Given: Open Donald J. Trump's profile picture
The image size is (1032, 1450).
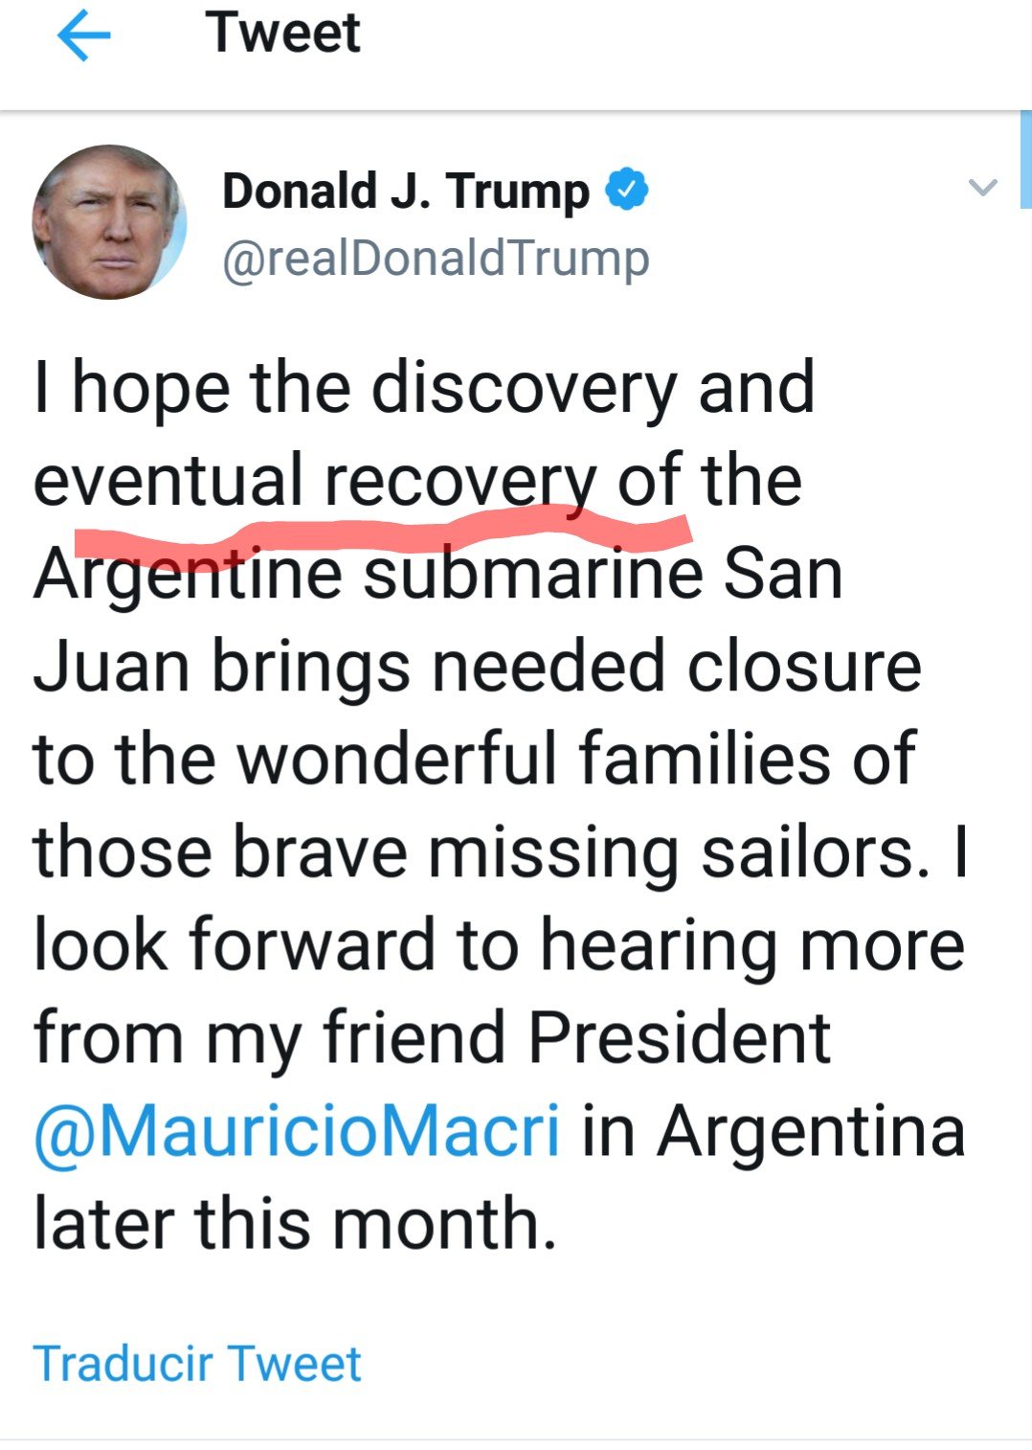Looking at the screenshot, I should (109, 222).
